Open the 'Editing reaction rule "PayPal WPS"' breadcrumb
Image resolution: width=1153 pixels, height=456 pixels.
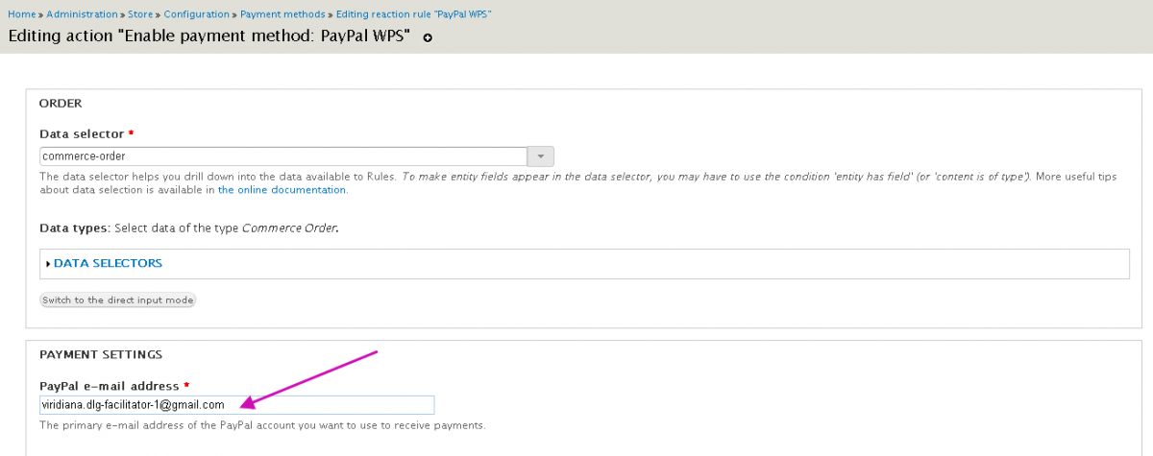(414, 14)
